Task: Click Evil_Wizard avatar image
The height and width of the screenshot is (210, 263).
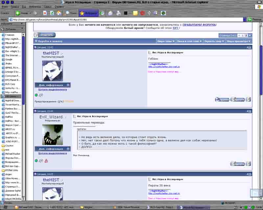Action: coord(53,135)
